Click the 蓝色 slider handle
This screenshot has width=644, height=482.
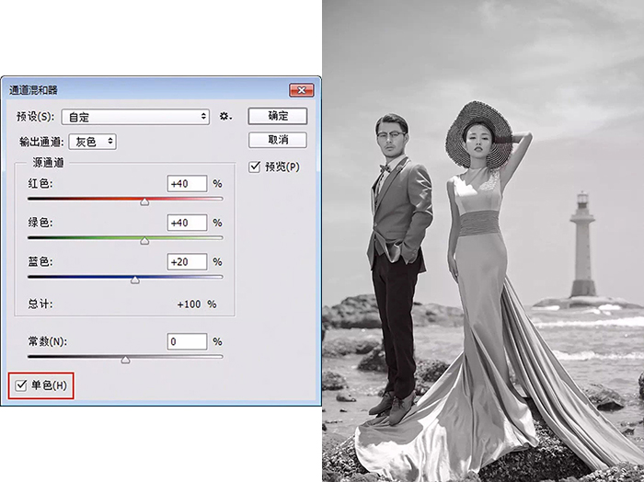135,280
